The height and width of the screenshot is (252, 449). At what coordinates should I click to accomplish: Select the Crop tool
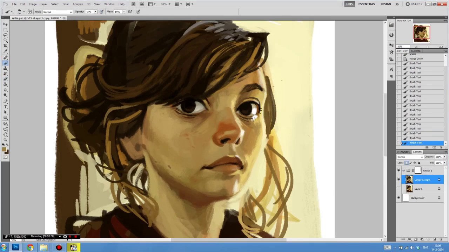click(6, 45)
